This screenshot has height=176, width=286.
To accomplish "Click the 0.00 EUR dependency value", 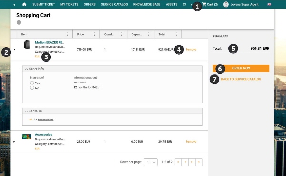I will [137, 142].
